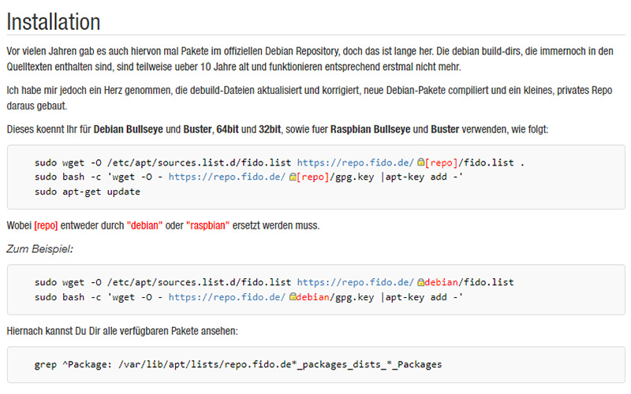This screenshot has width=631, height=394.
Task: Click the 'Hiernach kannst Du Dir' sentence
Action: click(x=122, y=331)
